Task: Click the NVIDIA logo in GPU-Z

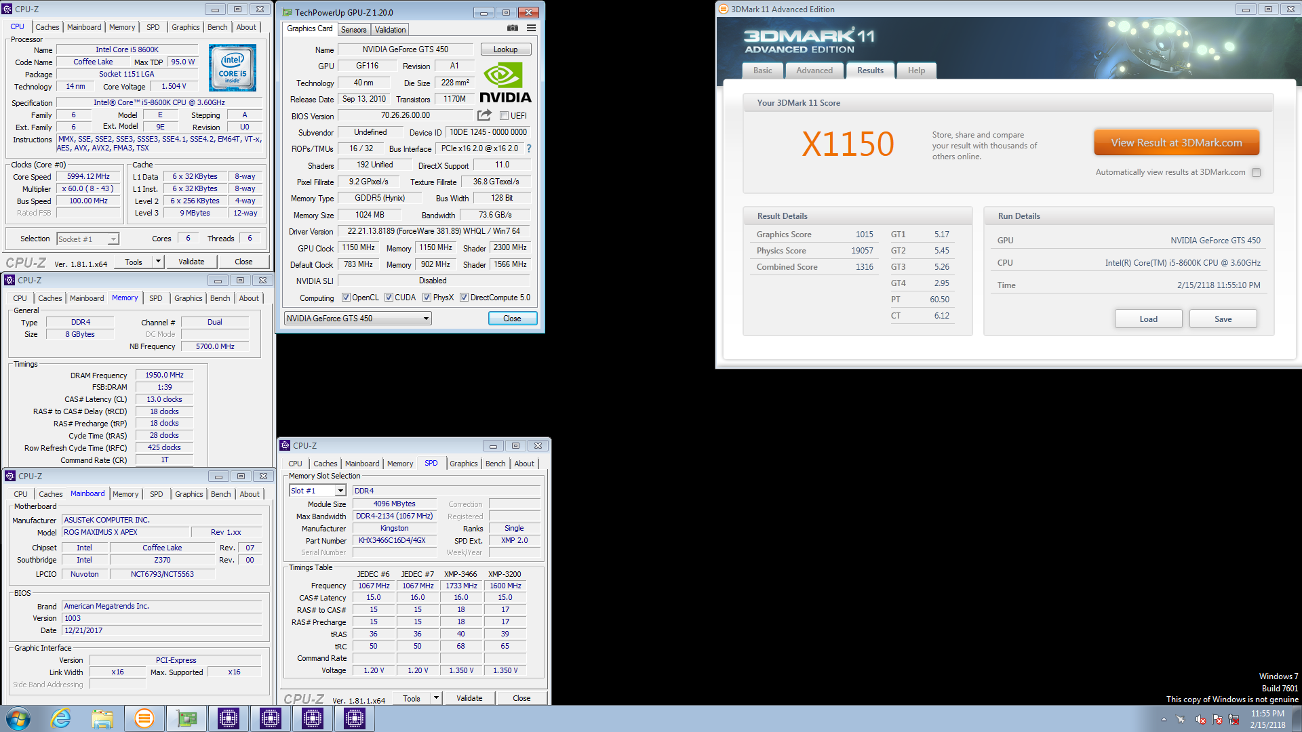Action: pos(505,82)
